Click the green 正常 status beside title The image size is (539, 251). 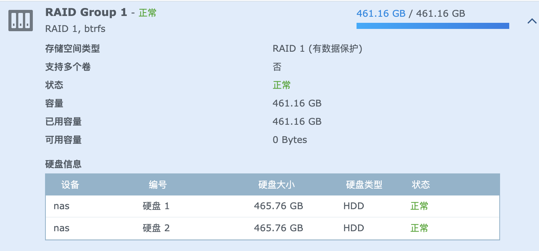147,13
